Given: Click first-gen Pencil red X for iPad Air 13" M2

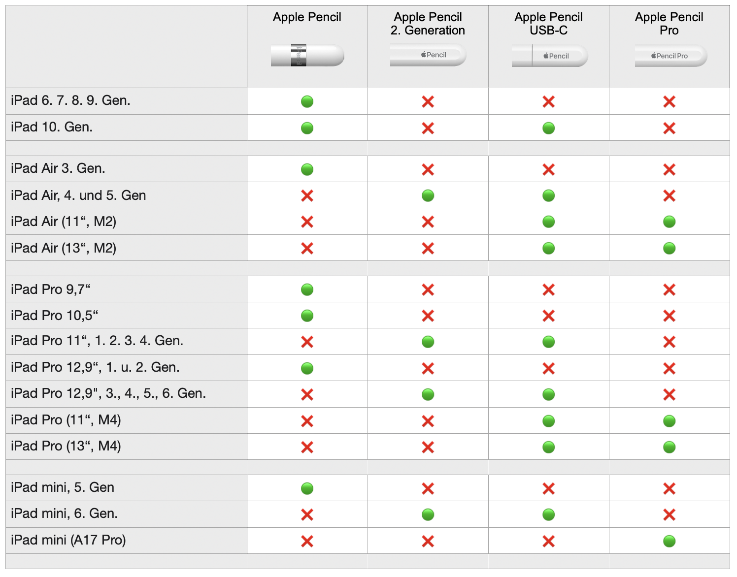Looking at the screenshot, I should click(x=307, y=248).
